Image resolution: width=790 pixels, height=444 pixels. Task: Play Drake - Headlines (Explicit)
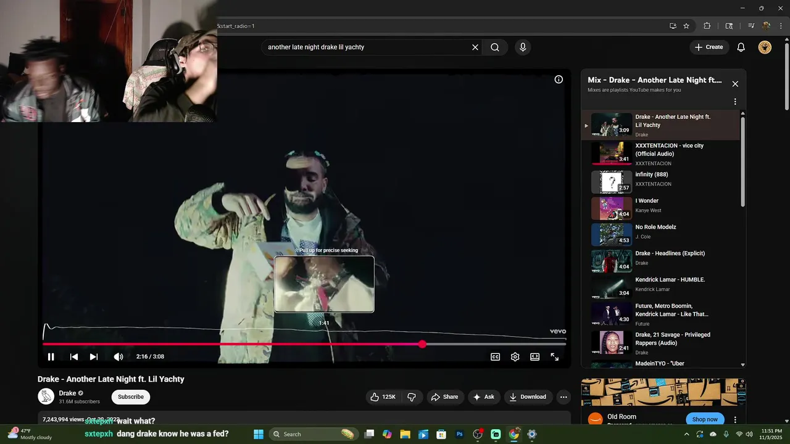coord(660,261)
